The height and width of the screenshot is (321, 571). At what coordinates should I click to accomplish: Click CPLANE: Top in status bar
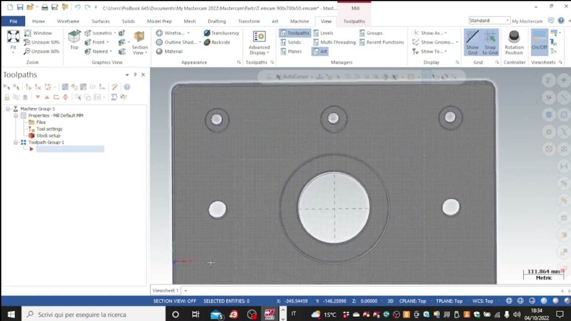click(413, 301)
